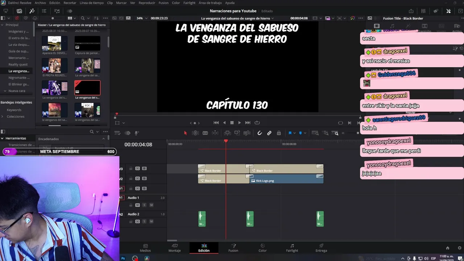Open the Archivo menu
The height and width of the screenshot is (261, 464).
(40, 3)
